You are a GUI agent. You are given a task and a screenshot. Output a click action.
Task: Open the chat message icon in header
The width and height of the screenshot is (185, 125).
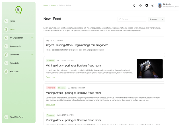[x=153, y=5]
